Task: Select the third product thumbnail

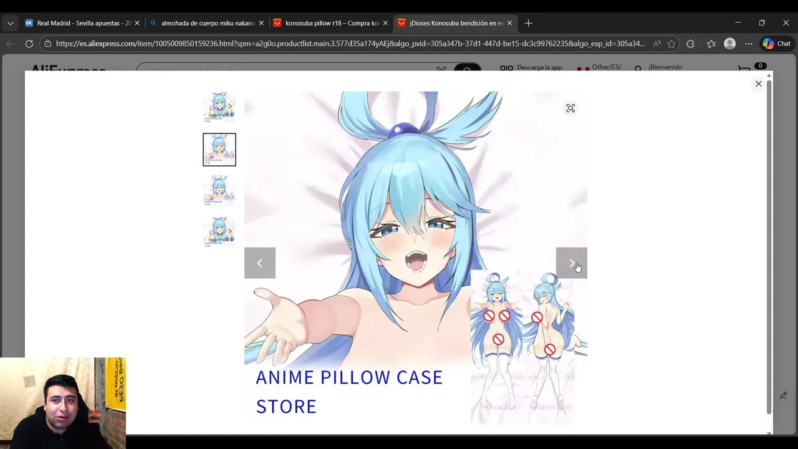Action: click(x=219, y=191)
